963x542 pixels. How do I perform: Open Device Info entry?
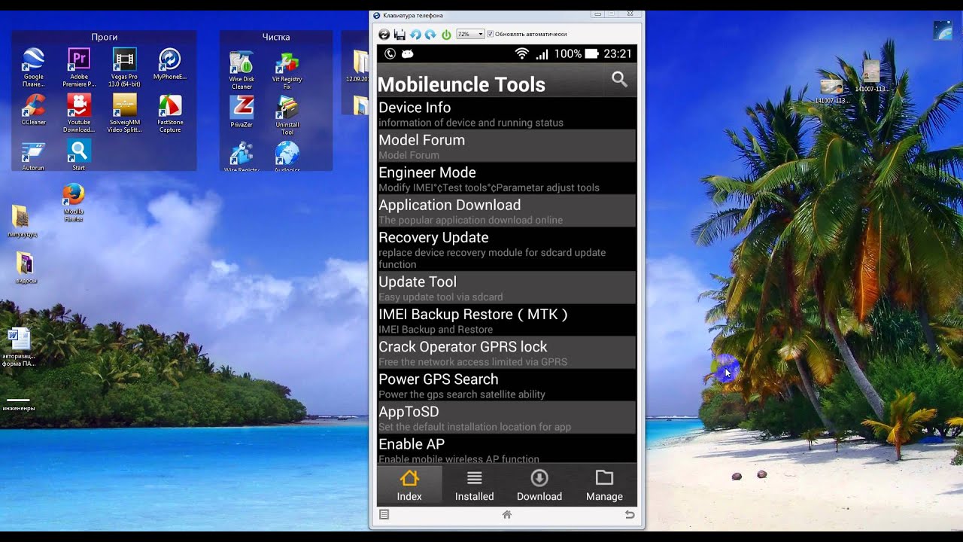tap(506, 114)
